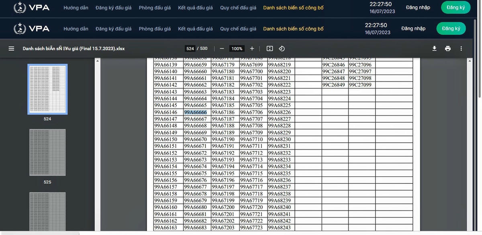This screenshot has width=482, height=235.
Task: Click the zoom in plus icon
Action: pyautogui.click(x=252, y=49)
